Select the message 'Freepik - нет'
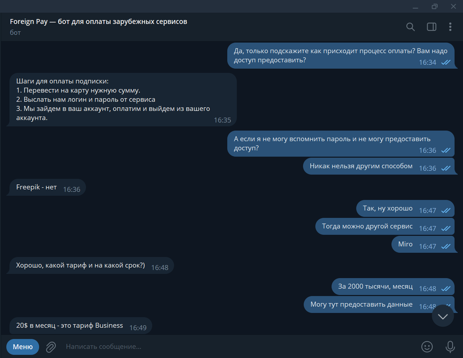 pyautogui.click(x=46, y=187)
